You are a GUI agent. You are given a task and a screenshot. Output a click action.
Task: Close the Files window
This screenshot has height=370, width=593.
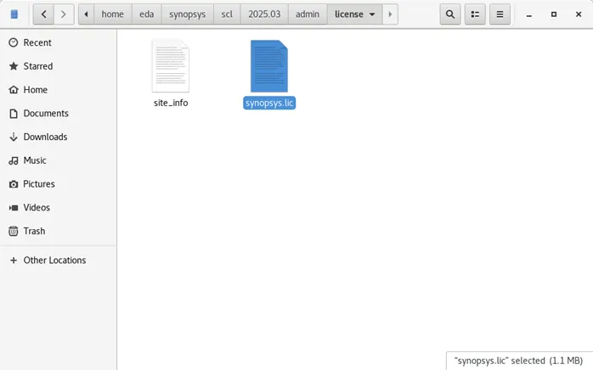tap(579, 14)
